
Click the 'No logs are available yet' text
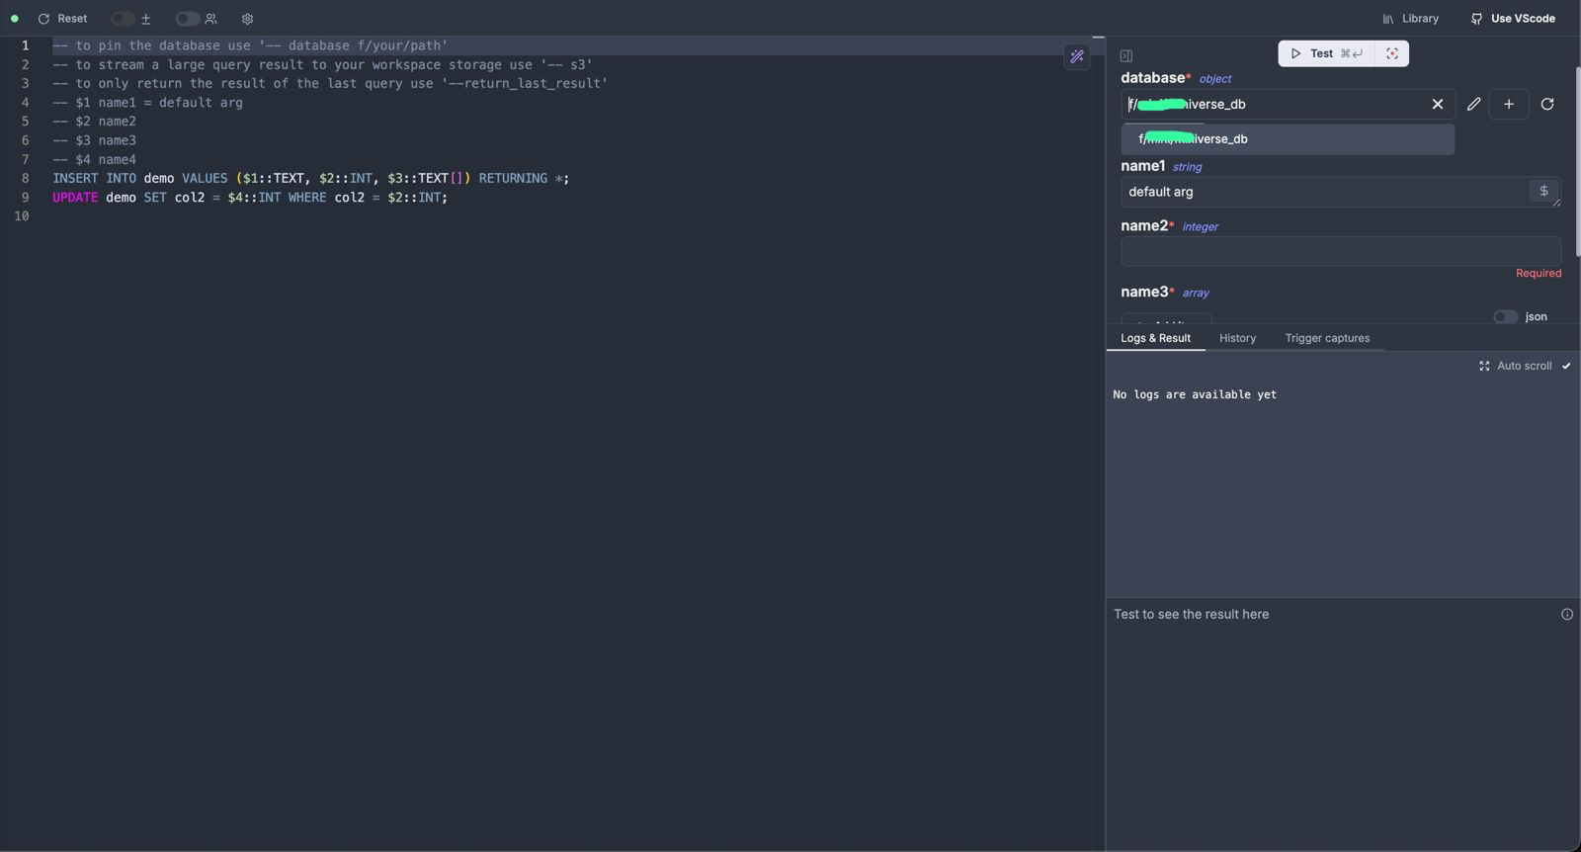[1195, 394]
